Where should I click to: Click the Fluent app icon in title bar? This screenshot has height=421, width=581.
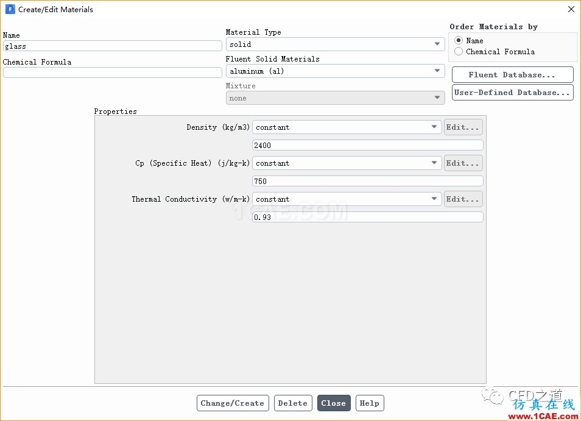[10, 9]
